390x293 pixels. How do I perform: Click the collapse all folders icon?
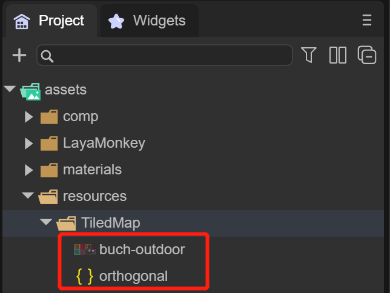[x=367, y=55]
